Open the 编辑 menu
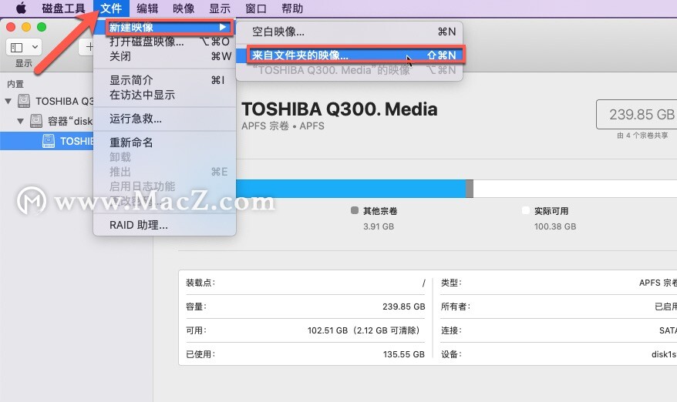 tap(147, 8)
